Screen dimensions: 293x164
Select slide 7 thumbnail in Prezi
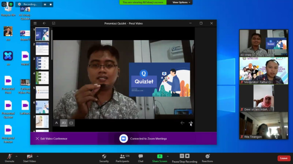(42, 122)
